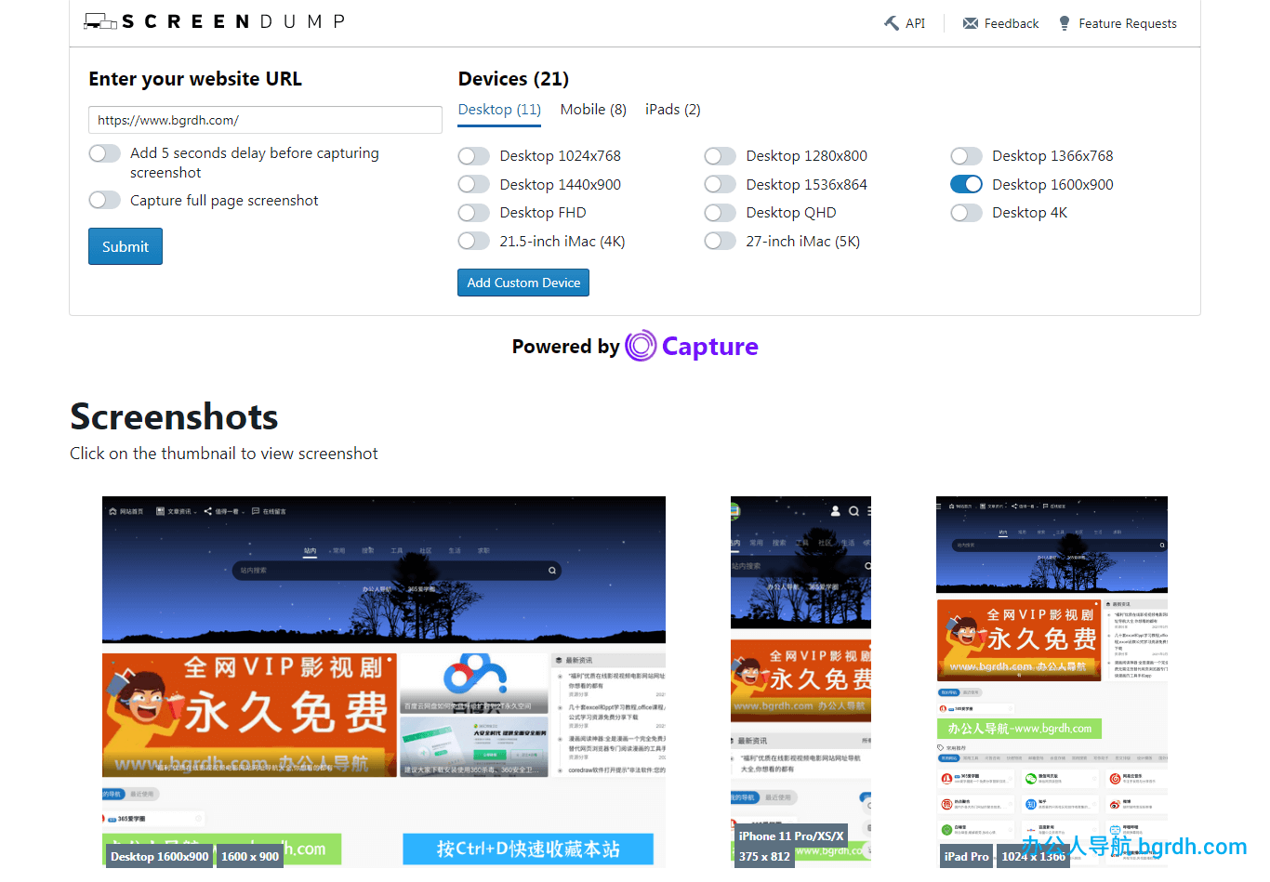Image resolution: width=1270 pixels, height=882 pixels.
Task: Enable the Desktop 4K toggle
Action: click(x=966, y=213)
